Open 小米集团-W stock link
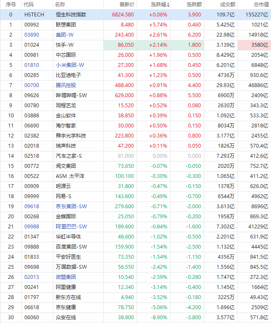This screenshot has height=323, width=271. click(70, 65)
